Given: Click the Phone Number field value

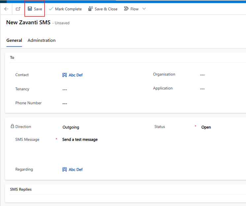Looking at the screenshot, I should pyautogui.click(x=65, y=103).
